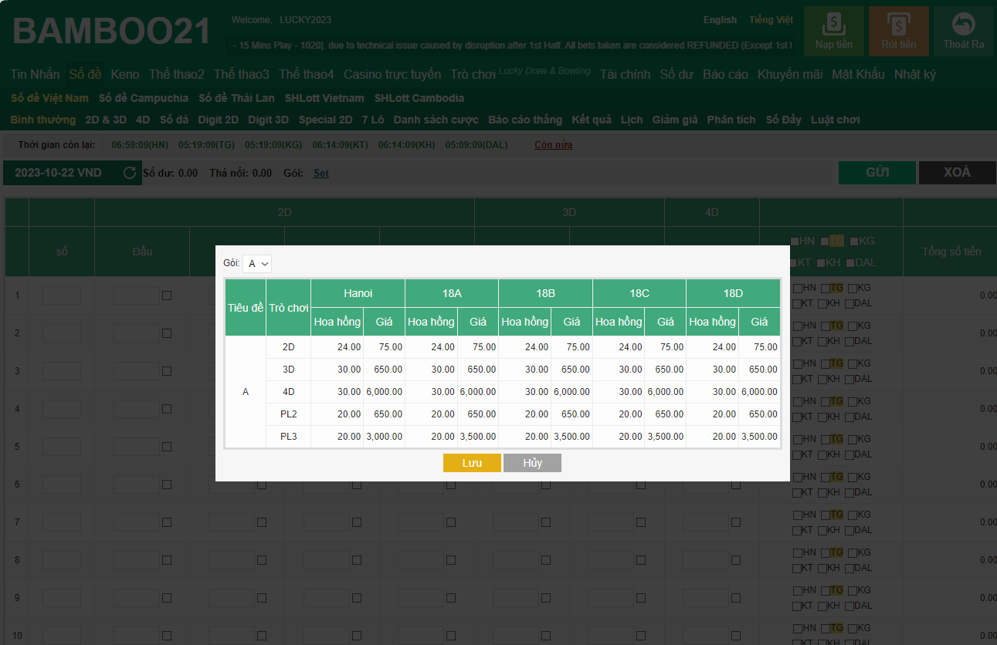
Task: Click the GỬI submit button
Action: (x=877, y=173)
